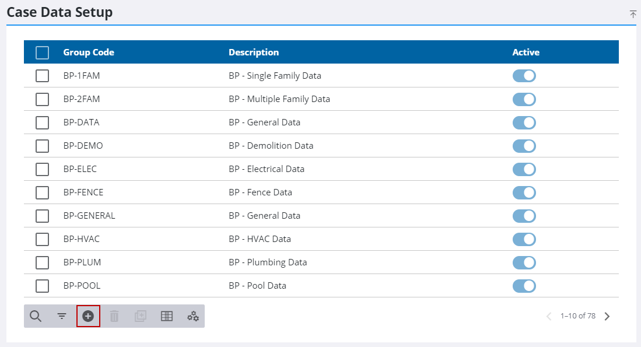Click the trash delete icon
Image resolution: width=641 pixels, height=347 pixels.
(114, 316)
